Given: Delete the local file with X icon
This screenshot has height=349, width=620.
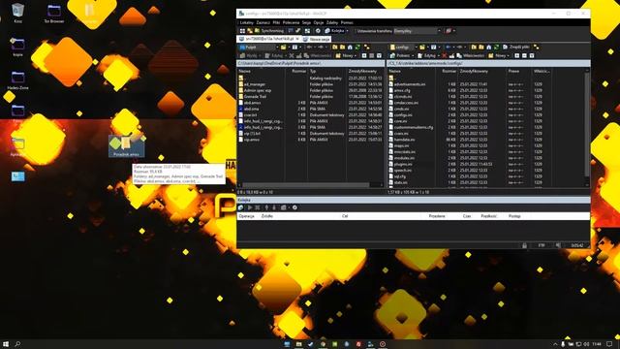Looking at the screenshot, I should [x=292, y=56].
